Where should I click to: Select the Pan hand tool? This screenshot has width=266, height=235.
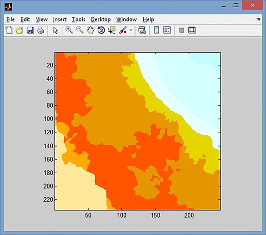tap(91, 30)
